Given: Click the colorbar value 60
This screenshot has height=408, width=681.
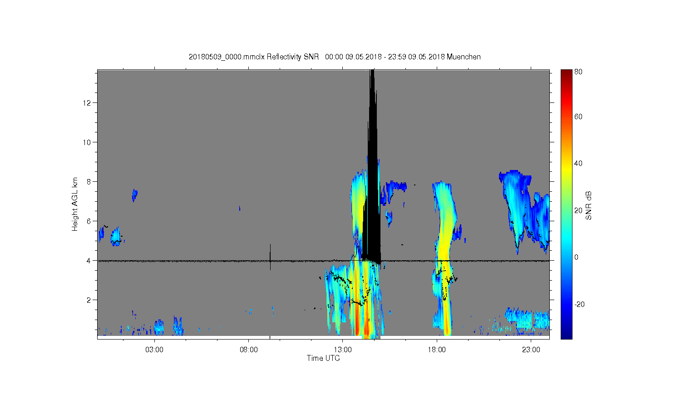Looking at the screenshot, I should [x=578, y=117].
